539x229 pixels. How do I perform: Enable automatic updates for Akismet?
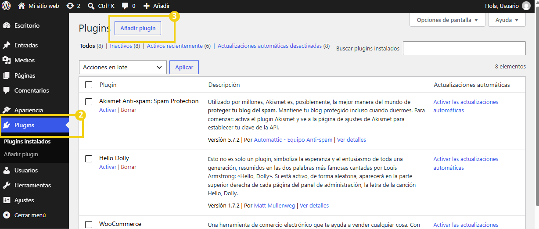tap(466, 106)
